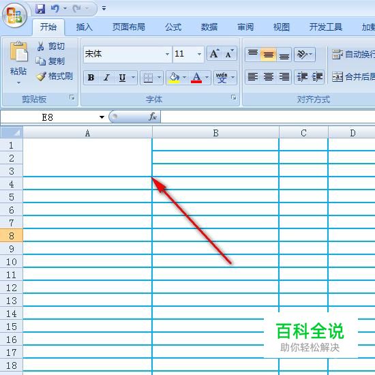The image size is (375, 375).
Task: Open the Office button menu
Action: click(14, 16)
